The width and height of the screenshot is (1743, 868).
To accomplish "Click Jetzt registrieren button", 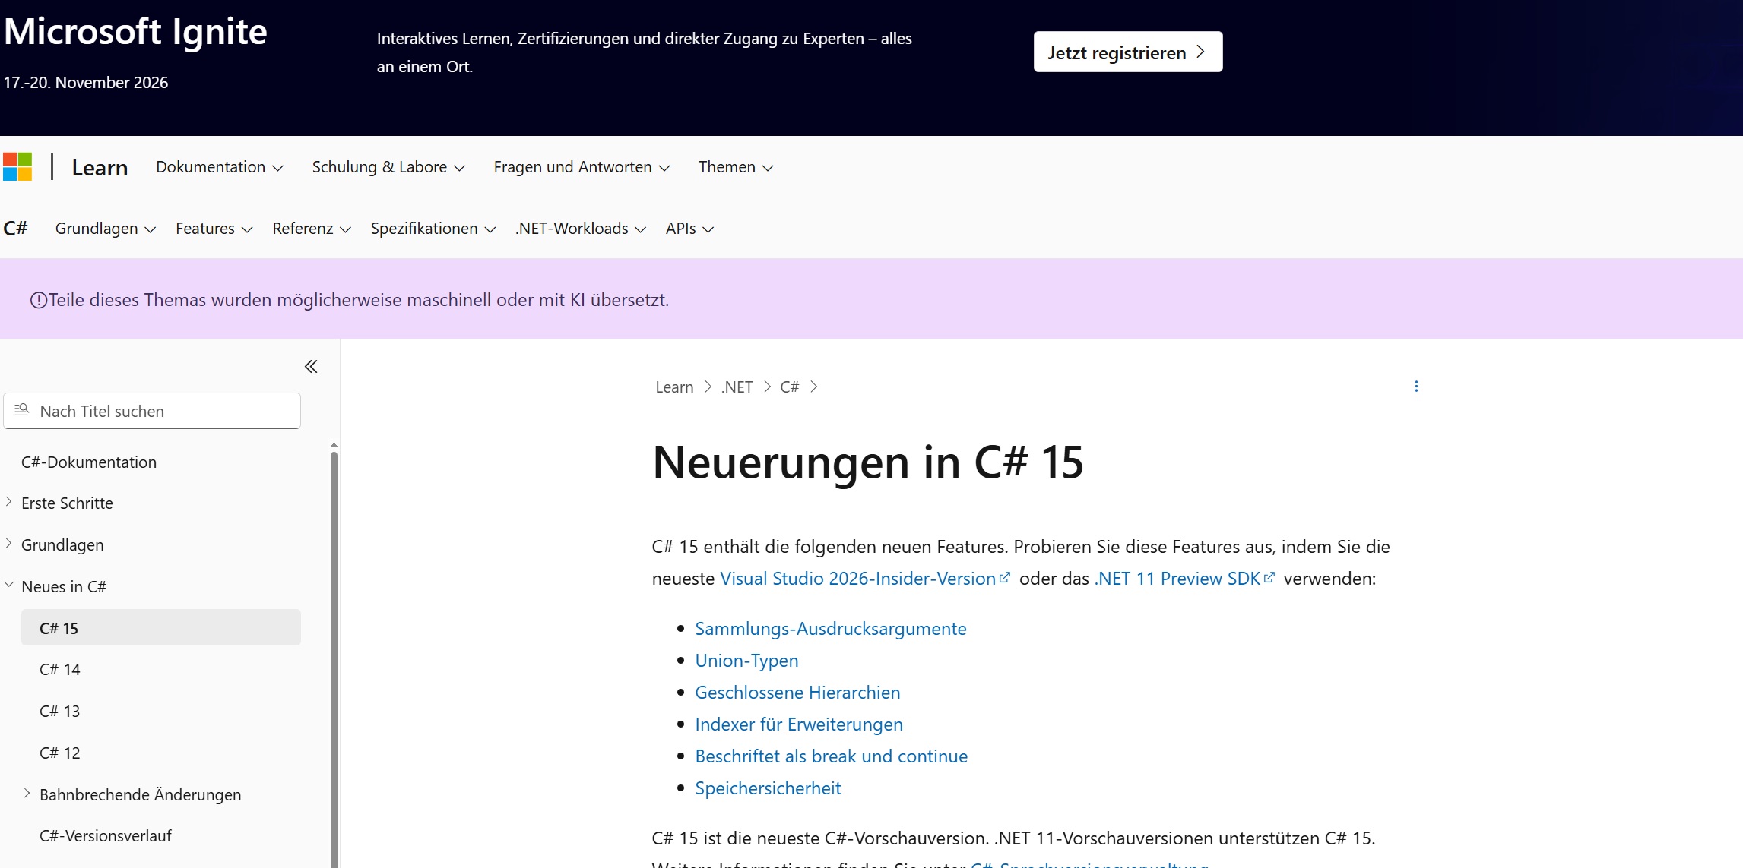I will [1128, 52].
